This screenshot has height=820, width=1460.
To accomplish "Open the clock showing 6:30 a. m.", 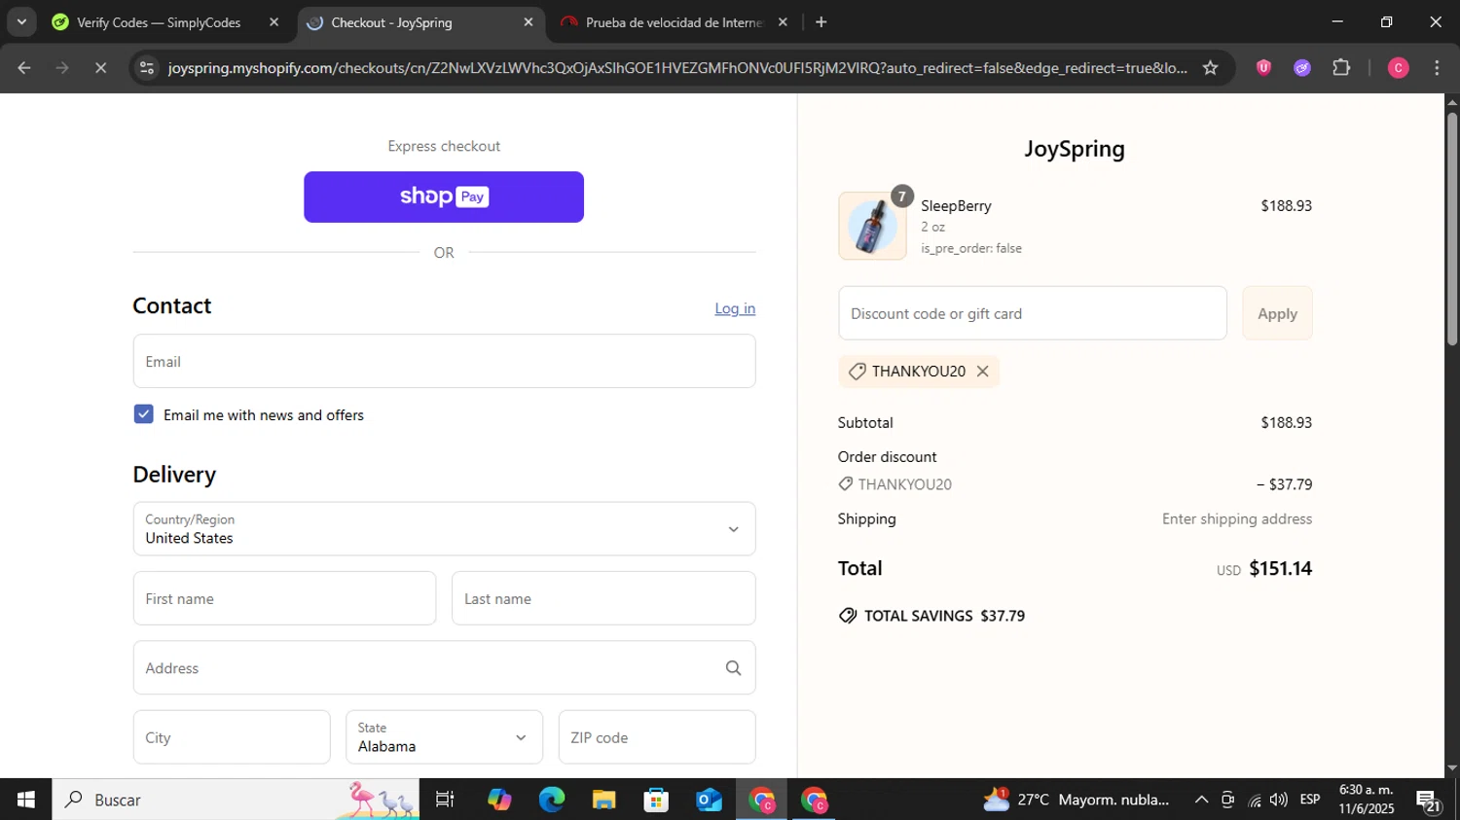I will click(1367, 800).
